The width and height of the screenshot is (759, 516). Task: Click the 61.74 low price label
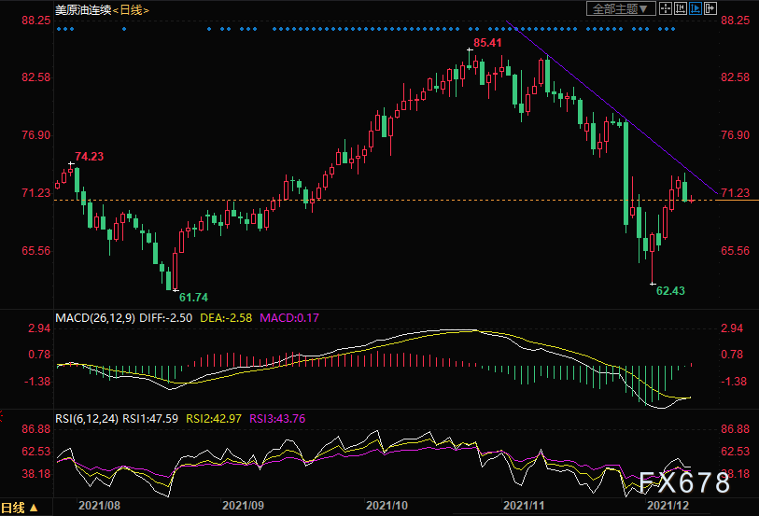pyautogui.click(x=193, y=298)
